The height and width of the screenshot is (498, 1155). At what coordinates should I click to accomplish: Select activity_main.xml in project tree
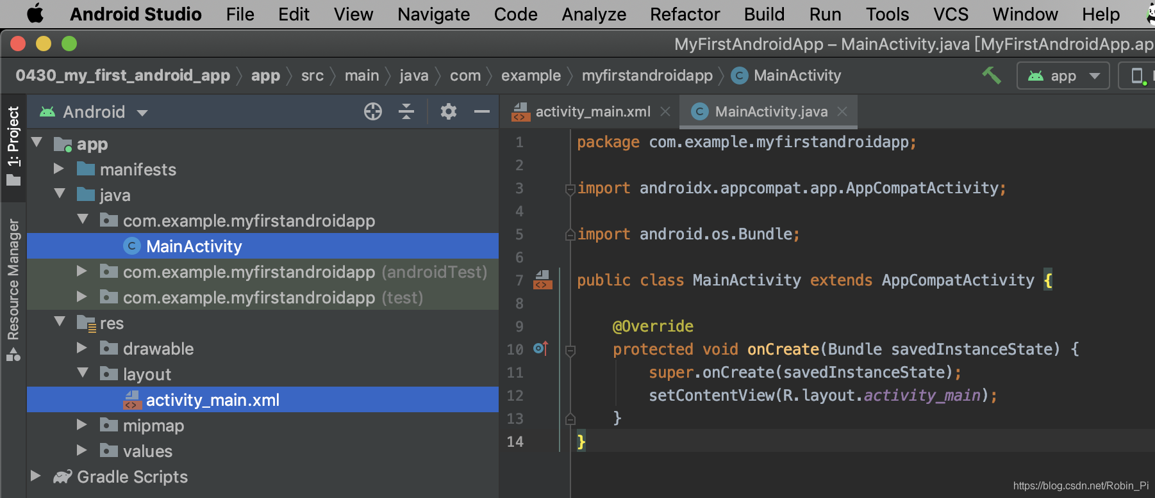[263, 399]
